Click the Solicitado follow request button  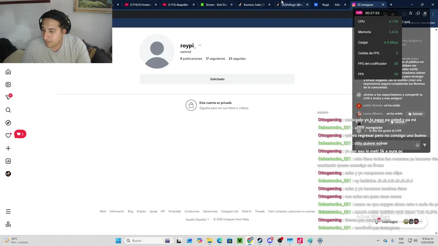click(x=217, y=79)
